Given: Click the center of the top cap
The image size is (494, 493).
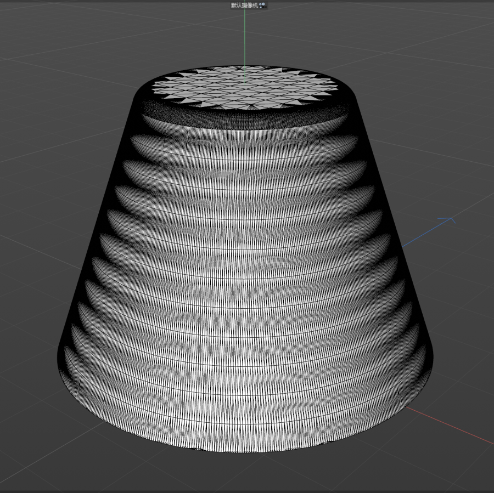Looking at the screenshot, I should [x=245, y=87].
